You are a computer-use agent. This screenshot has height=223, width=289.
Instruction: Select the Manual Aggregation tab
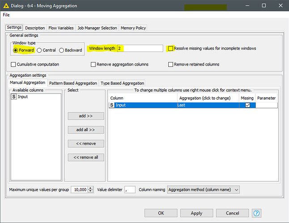click(27, 83)
